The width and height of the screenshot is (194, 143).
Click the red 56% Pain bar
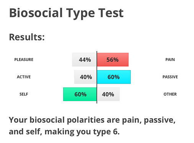[x=113, y=59]
